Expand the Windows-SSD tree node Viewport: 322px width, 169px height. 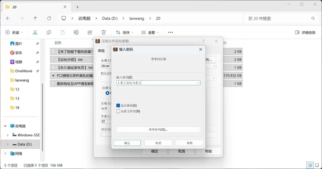pos(8,135)
